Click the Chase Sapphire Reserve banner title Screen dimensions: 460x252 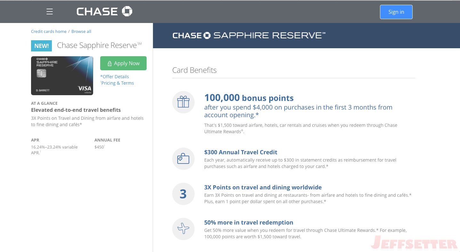click(249, 35)
